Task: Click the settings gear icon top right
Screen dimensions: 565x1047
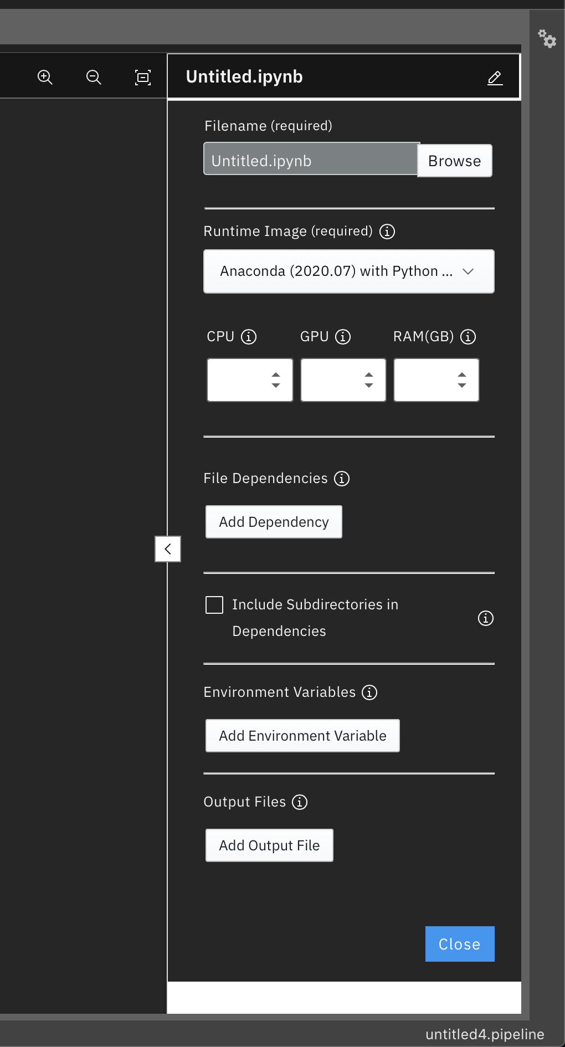Action: tap(547, 40)
